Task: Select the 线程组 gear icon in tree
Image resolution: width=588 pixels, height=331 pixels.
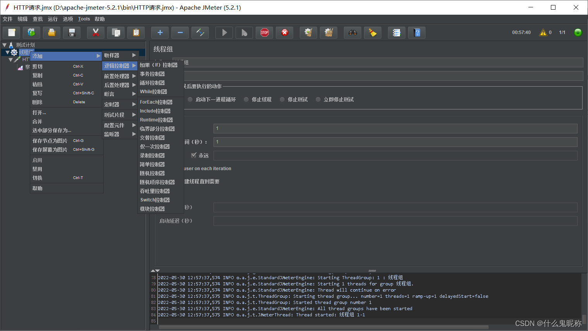Action: (14, 52)
